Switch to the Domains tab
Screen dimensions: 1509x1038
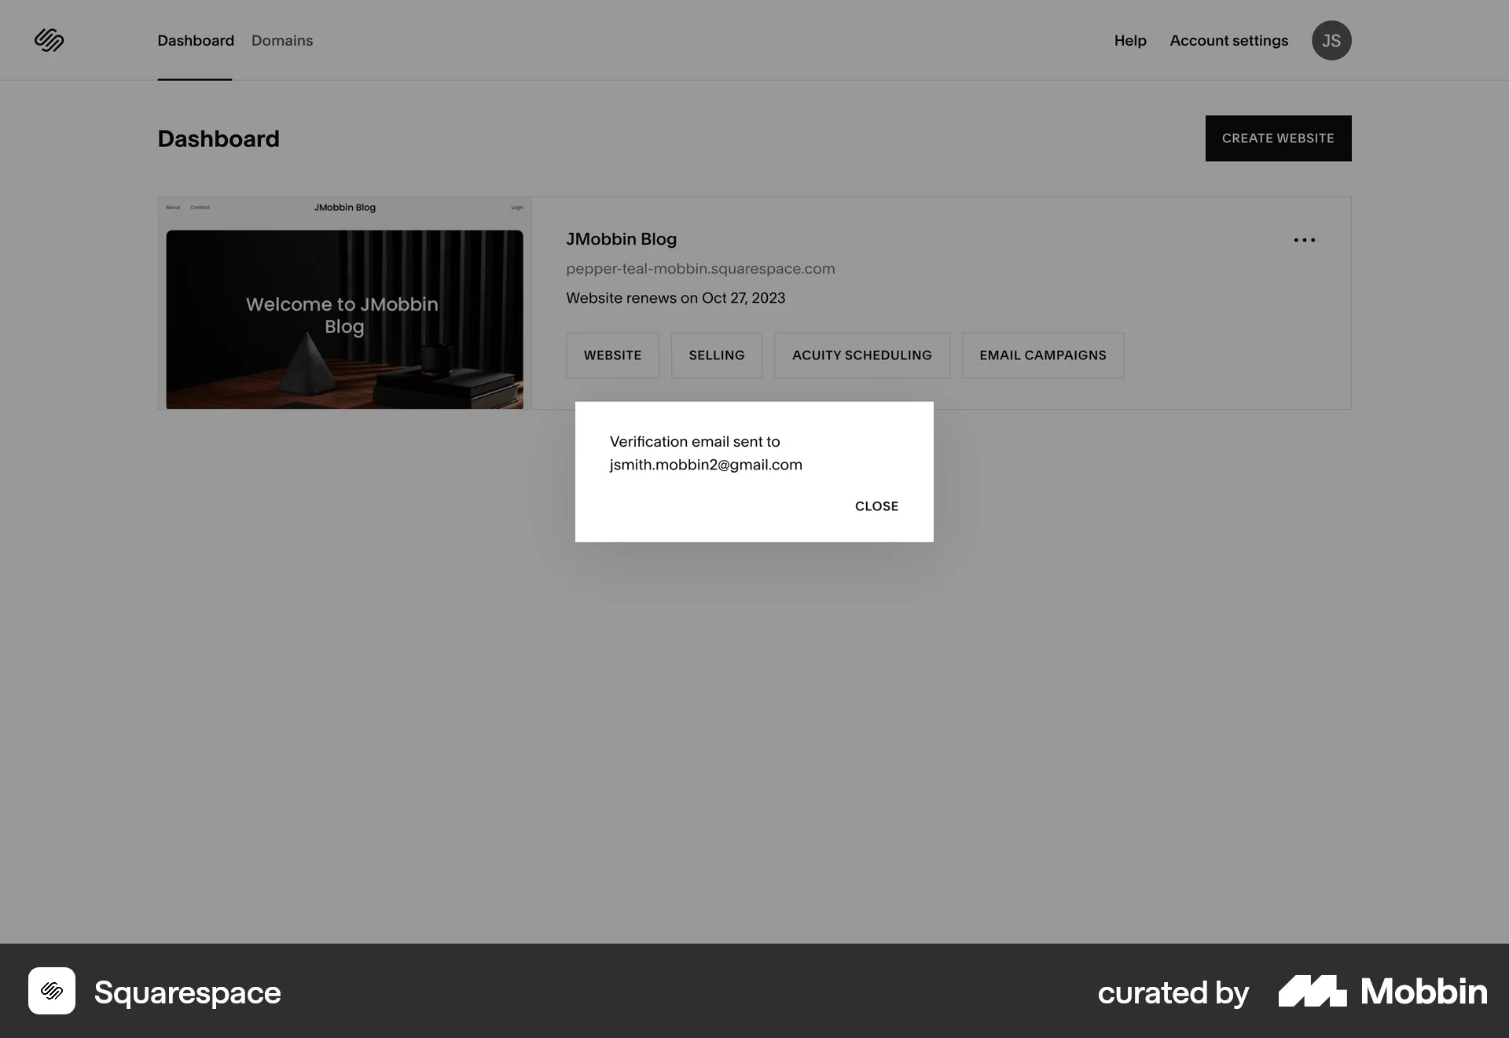click(281, 40)
